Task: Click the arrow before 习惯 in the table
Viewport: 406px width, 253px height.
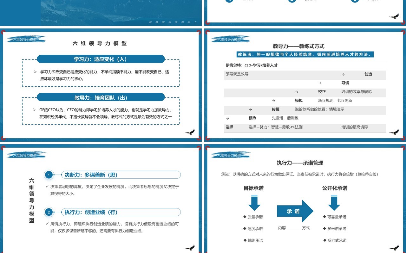Action: point(320,83)
